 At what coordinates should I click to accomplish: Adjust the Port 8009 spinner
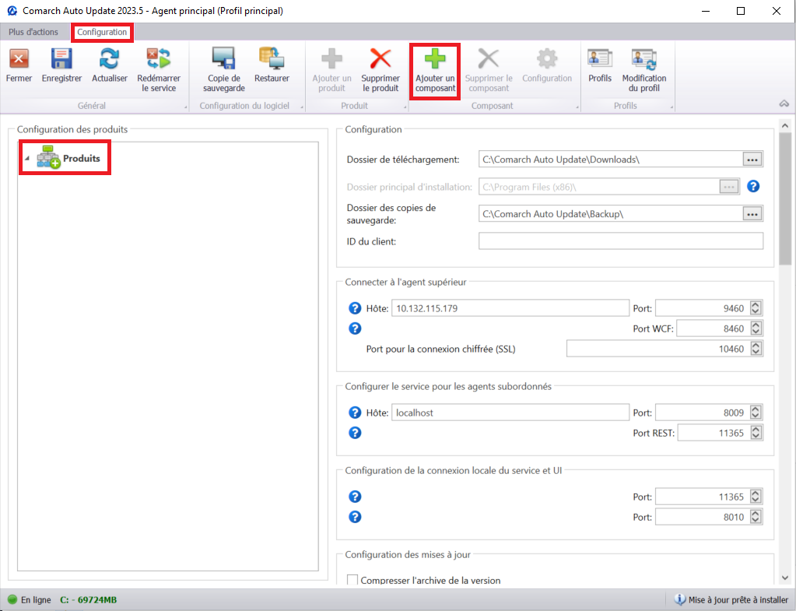tap(756, 413)
